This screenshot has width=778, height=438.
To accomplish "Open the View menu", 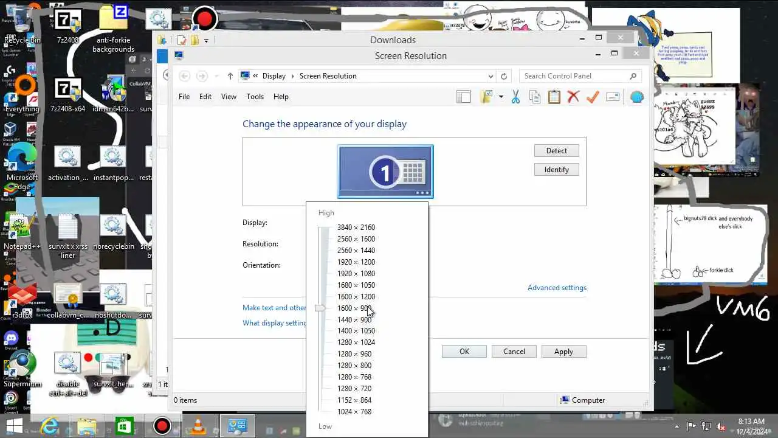I will coord(229,97).
